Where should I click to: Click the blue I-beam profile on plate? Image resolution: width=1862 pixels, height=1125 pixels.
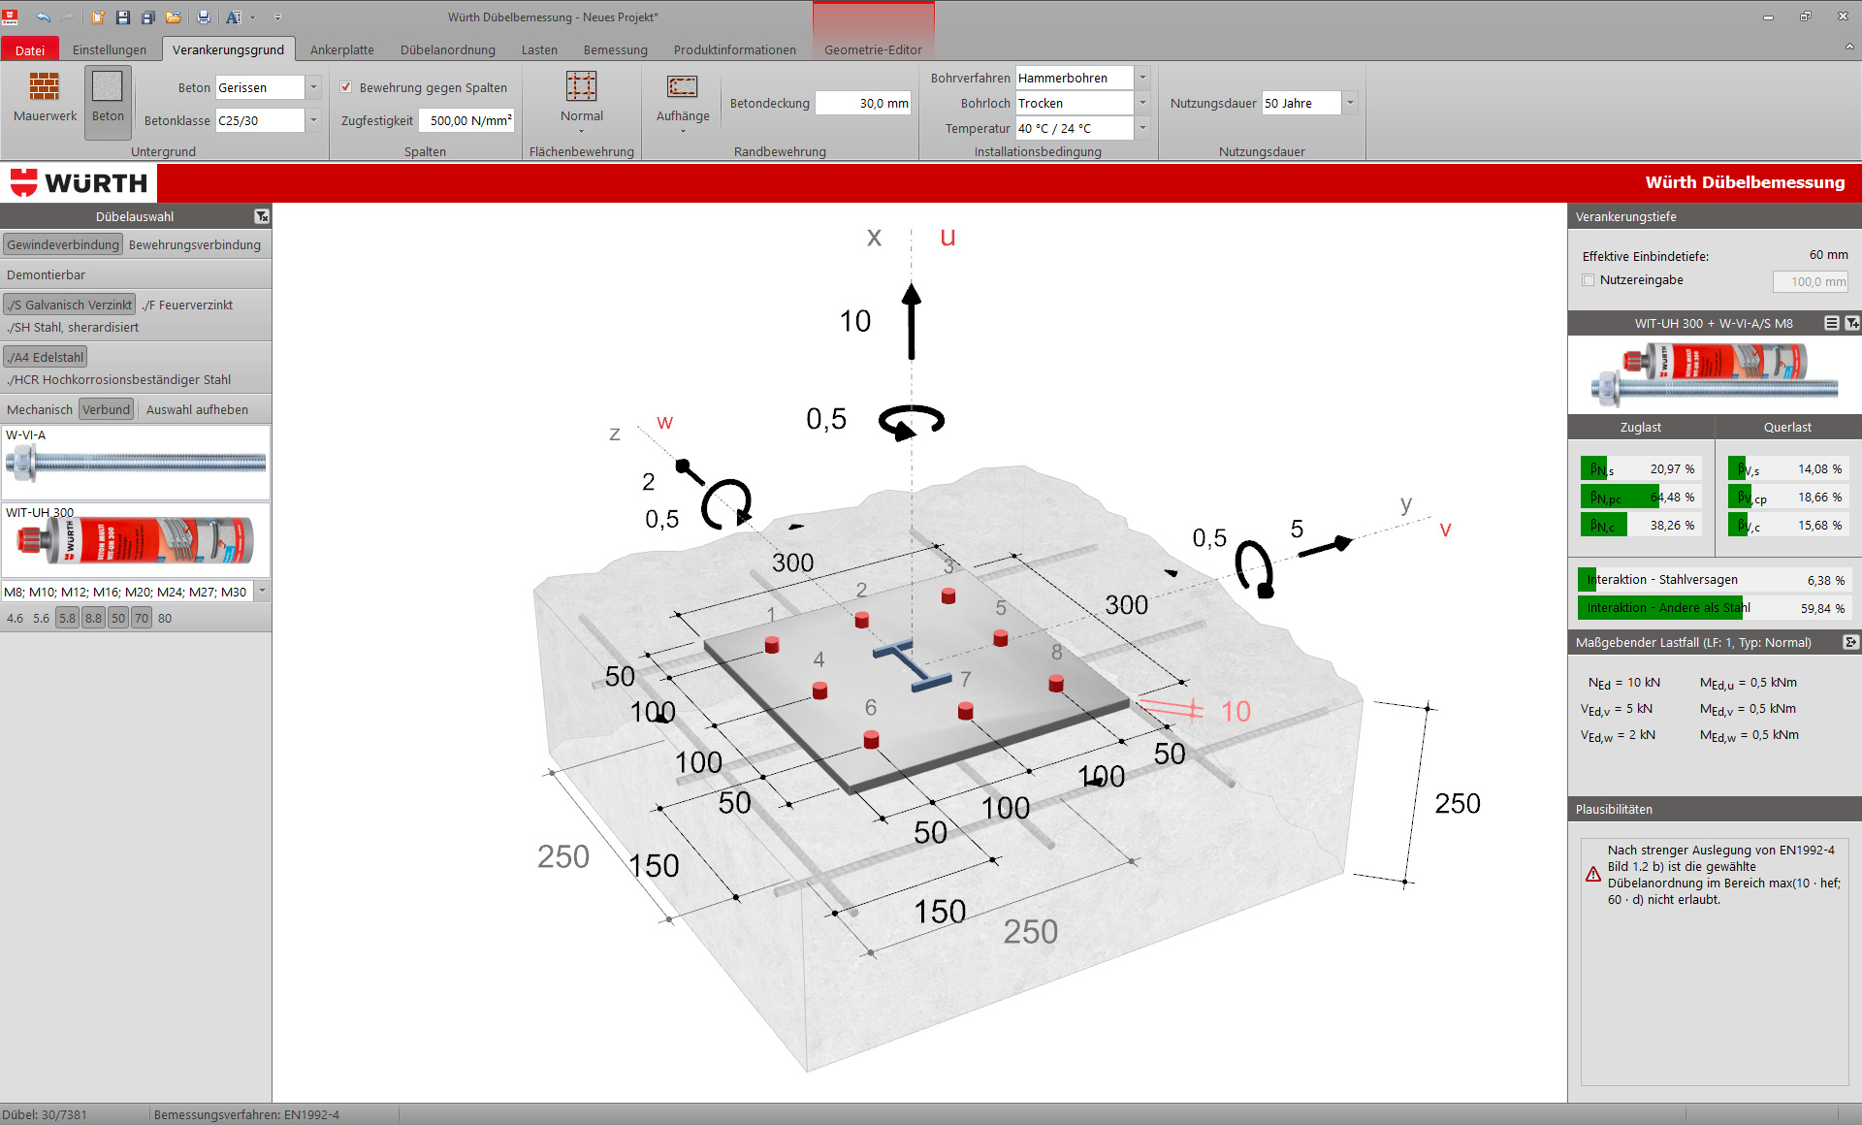[912, 664]
